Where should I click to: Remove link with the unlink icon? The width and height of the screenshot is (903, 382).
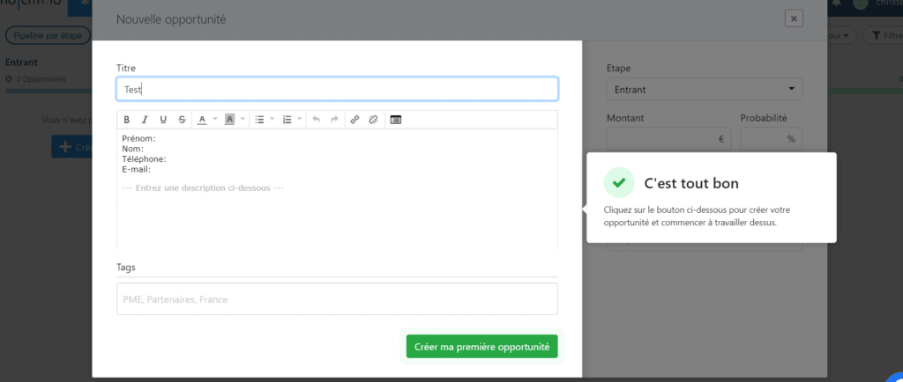click(x=373, y=120)
